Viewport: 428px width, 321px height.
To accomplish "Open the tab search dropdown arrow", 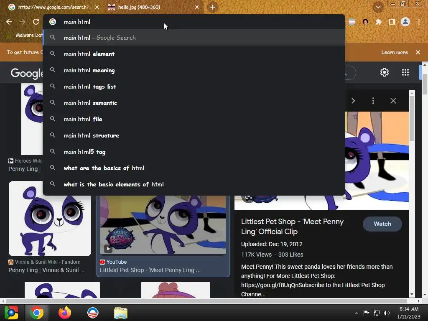I will pos(378,7).
